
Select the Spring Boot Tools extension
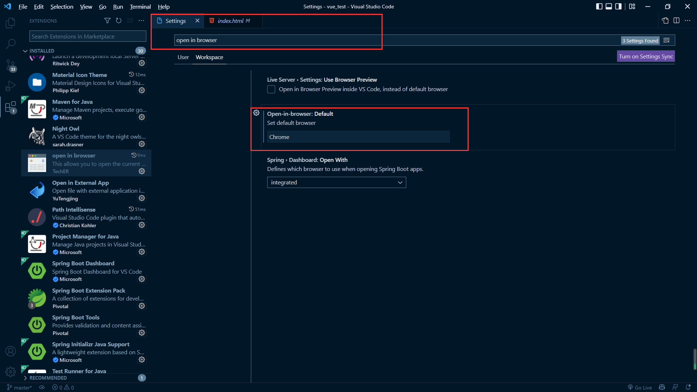point(86,325)
